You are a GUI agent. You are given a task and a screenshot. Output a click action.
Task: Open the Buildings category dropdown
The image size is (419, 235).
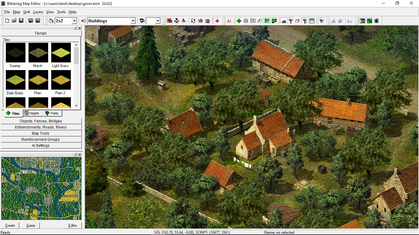[133, 21]
